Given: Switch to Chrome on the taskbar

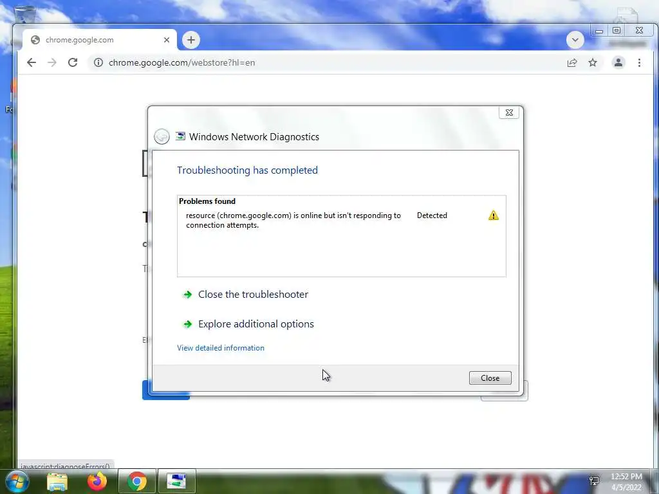Looking at the screenshot, I should 137,481.
